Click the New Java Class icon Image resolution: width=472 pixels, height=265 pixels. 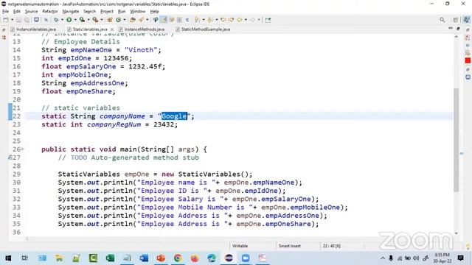[119, 20]
